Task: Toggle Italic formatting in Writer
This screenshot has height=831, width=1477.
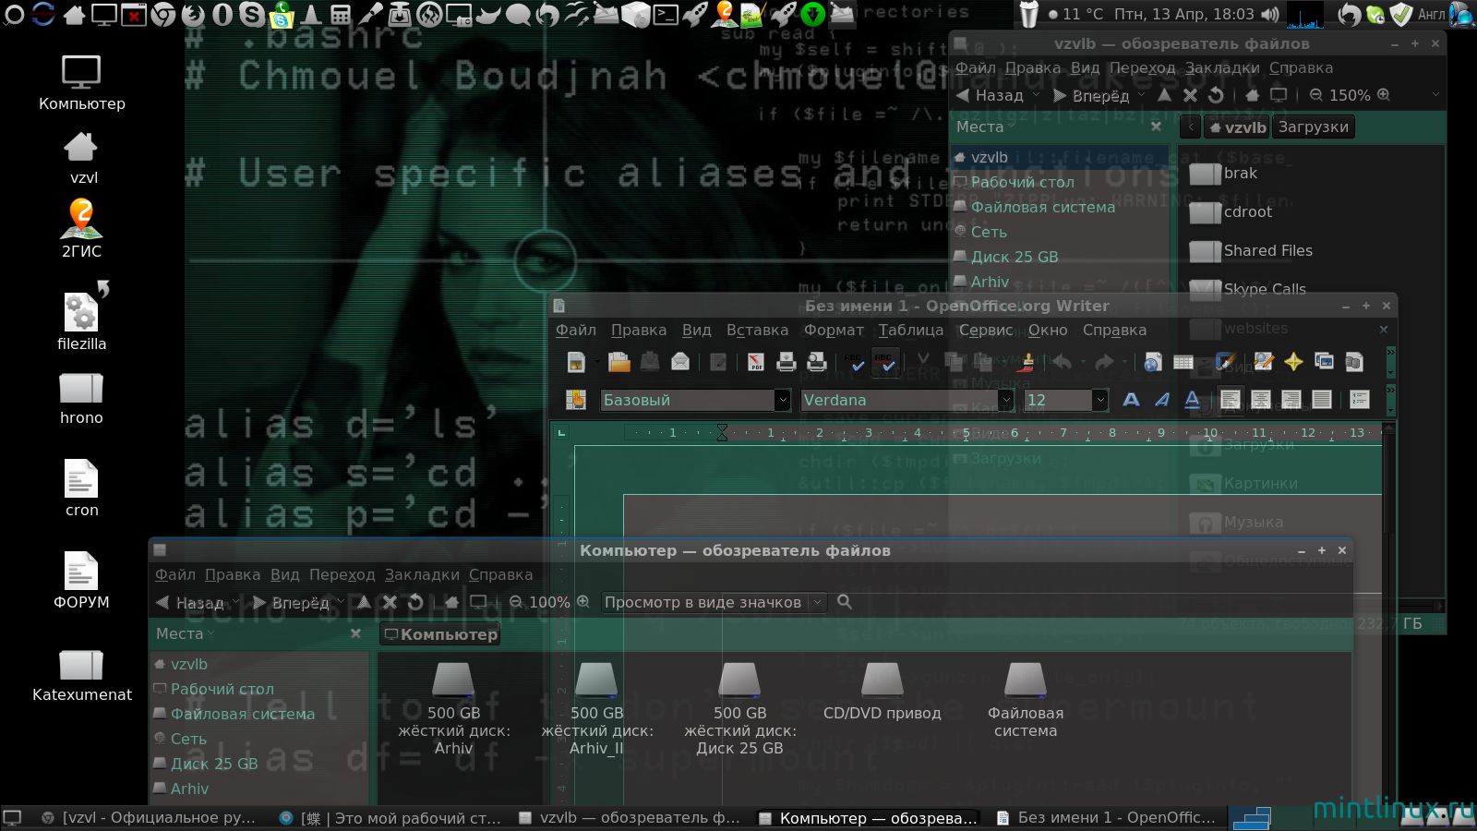Action: pyautogui.click(x=1161, y=400)
